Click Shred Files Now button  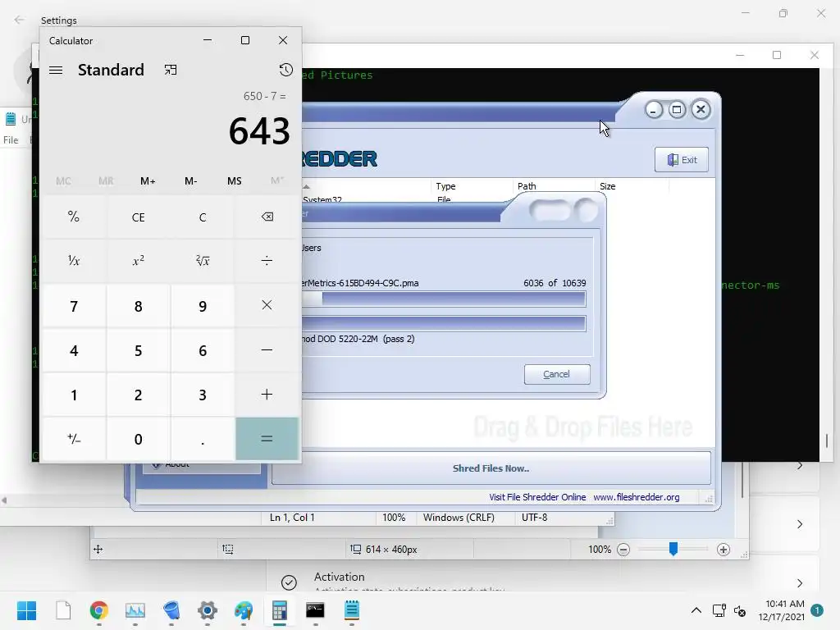491,468
